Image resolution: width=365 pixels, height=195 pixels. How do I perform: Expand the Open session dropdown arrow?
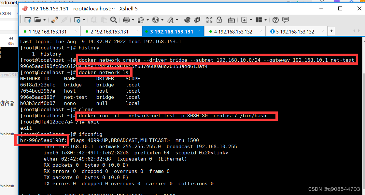(44, 20)
